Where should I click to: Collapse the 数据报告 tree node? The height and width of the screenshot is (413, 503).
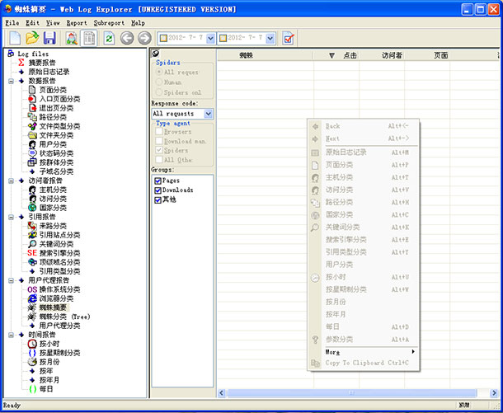coord(11,81)
